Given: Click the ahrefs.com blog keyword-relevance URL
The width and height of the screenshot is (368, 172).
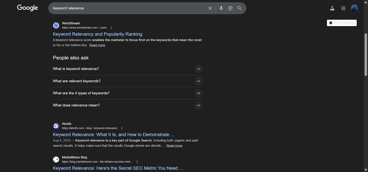Looking at the screenshot, I should click(90, 128).
